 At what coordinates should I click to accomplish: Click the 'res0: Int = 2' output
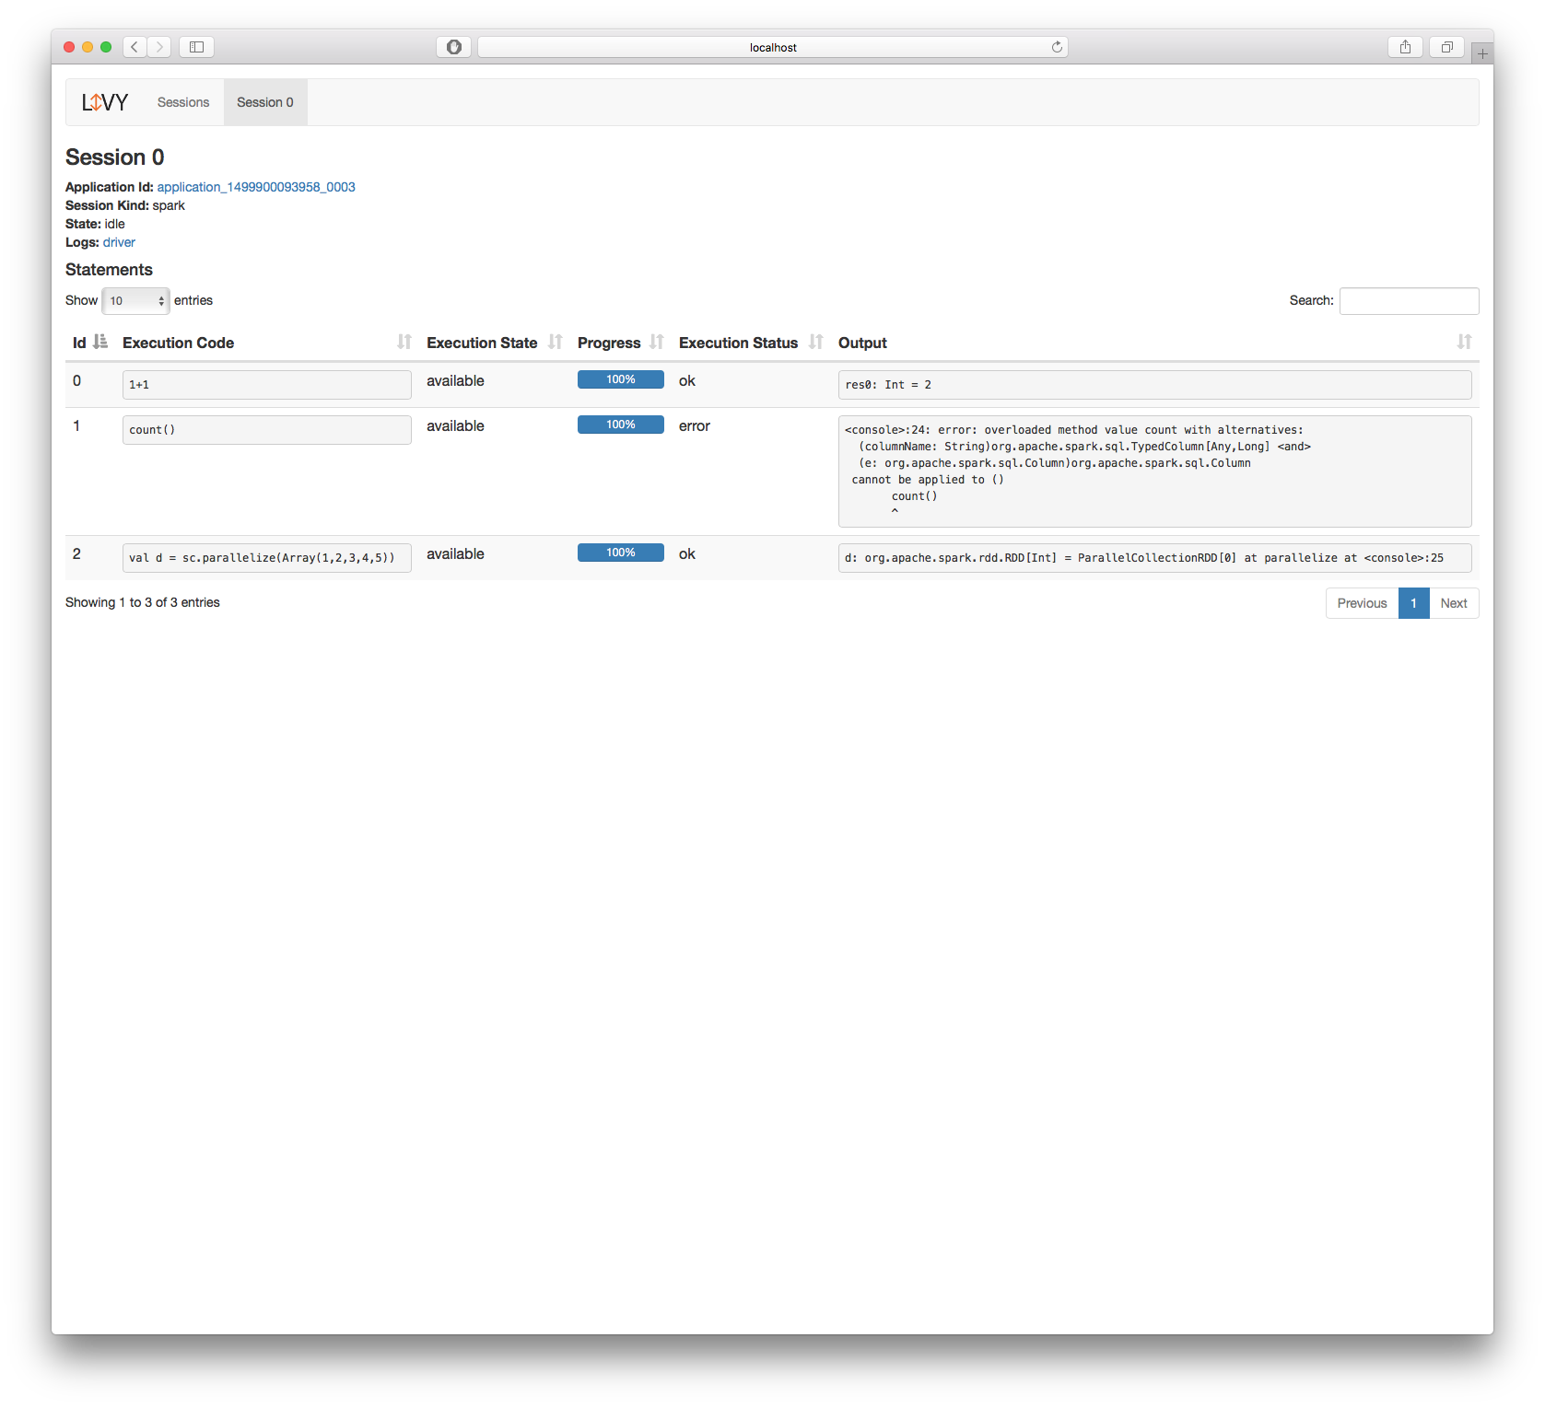1155,385
